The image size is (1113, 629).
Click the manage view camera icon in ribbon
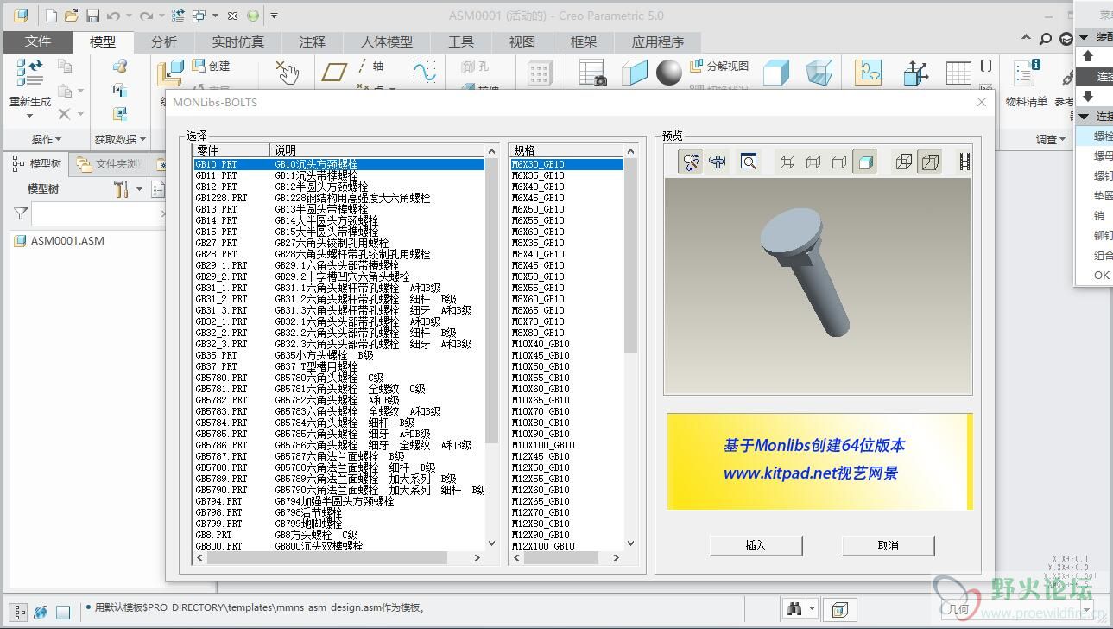click(x=593, y=73)
